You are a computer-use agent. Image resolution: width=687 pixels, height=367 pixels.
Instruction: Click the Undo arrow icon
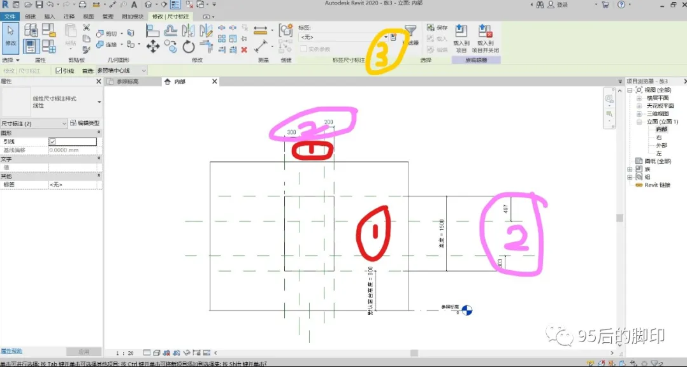50,5
